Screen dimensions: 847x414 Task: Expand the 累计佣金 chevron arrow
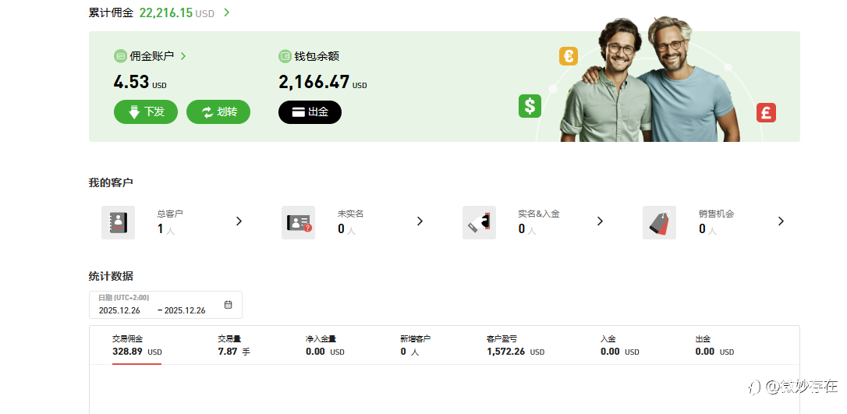coord(226,12)
